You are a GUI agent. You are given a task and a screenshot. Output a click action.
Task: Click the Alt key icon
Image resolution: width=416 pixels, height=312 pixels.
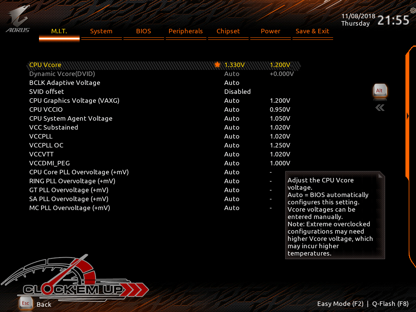(x=380, y=91)
